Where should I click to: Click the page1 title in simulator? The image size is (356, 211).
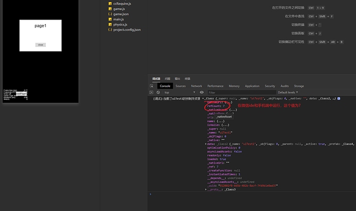pos(40,26)
